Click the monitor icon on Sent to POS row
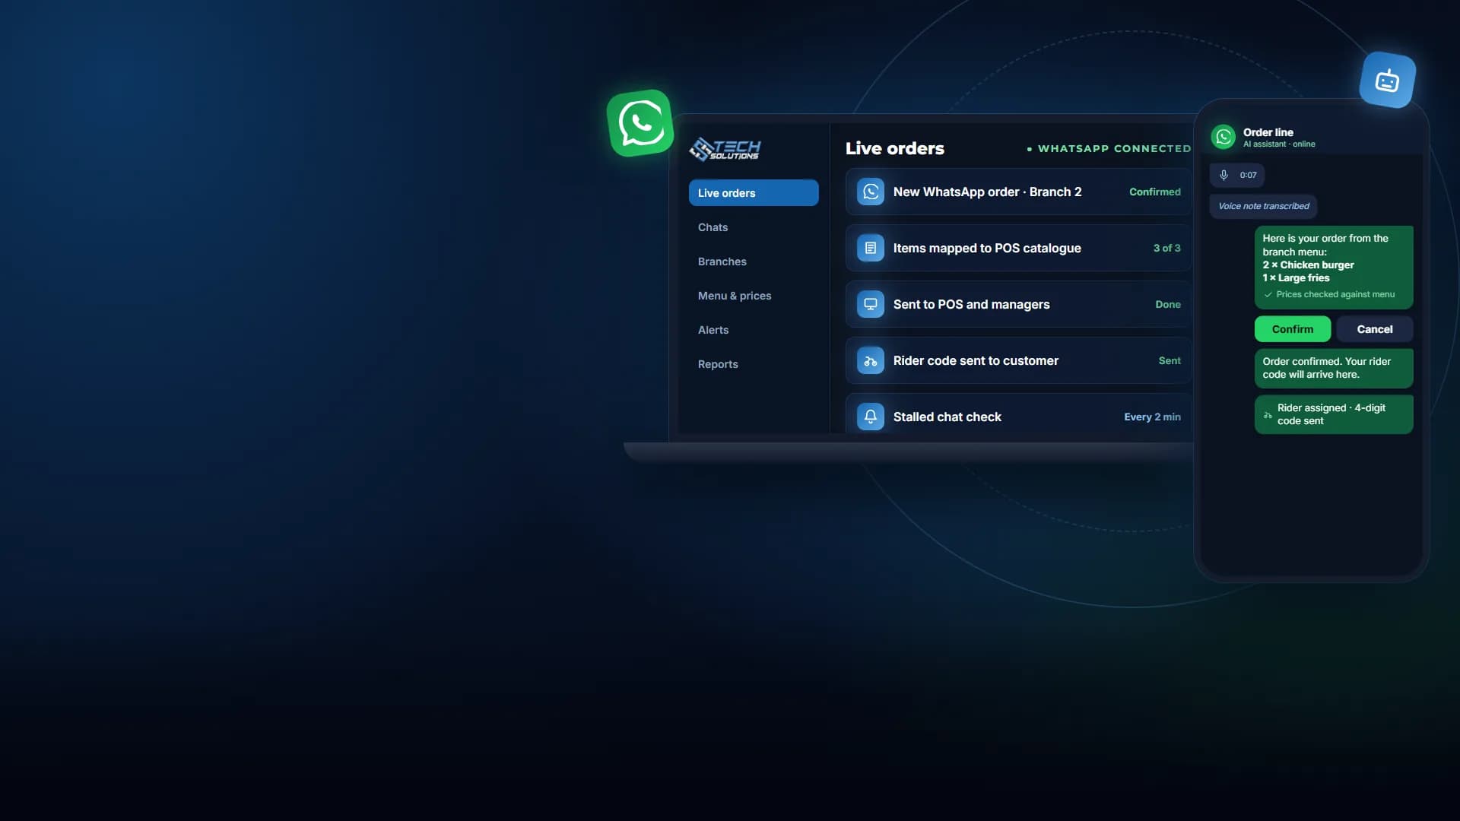1460x821 pixels. [870, 304]
